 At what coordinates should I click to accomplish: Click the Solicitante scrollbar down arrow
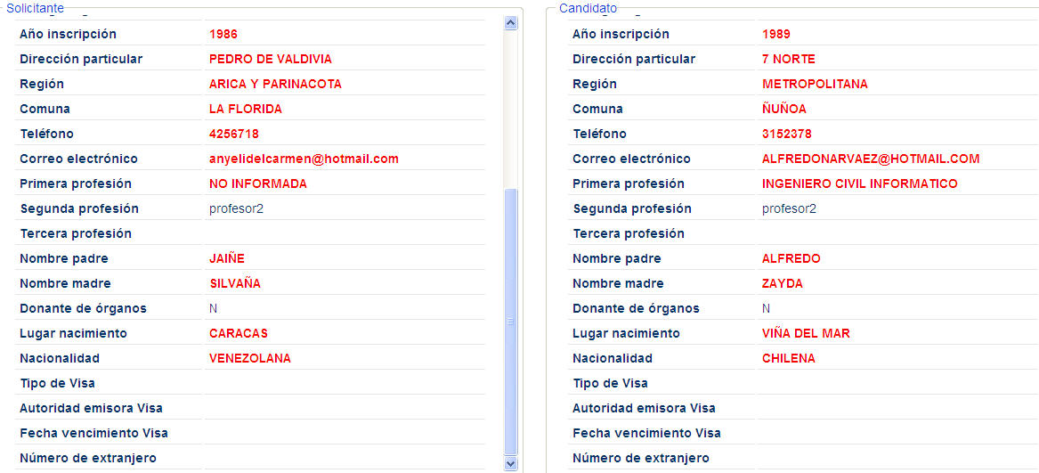pyautogui.click(x=511, y=463)
